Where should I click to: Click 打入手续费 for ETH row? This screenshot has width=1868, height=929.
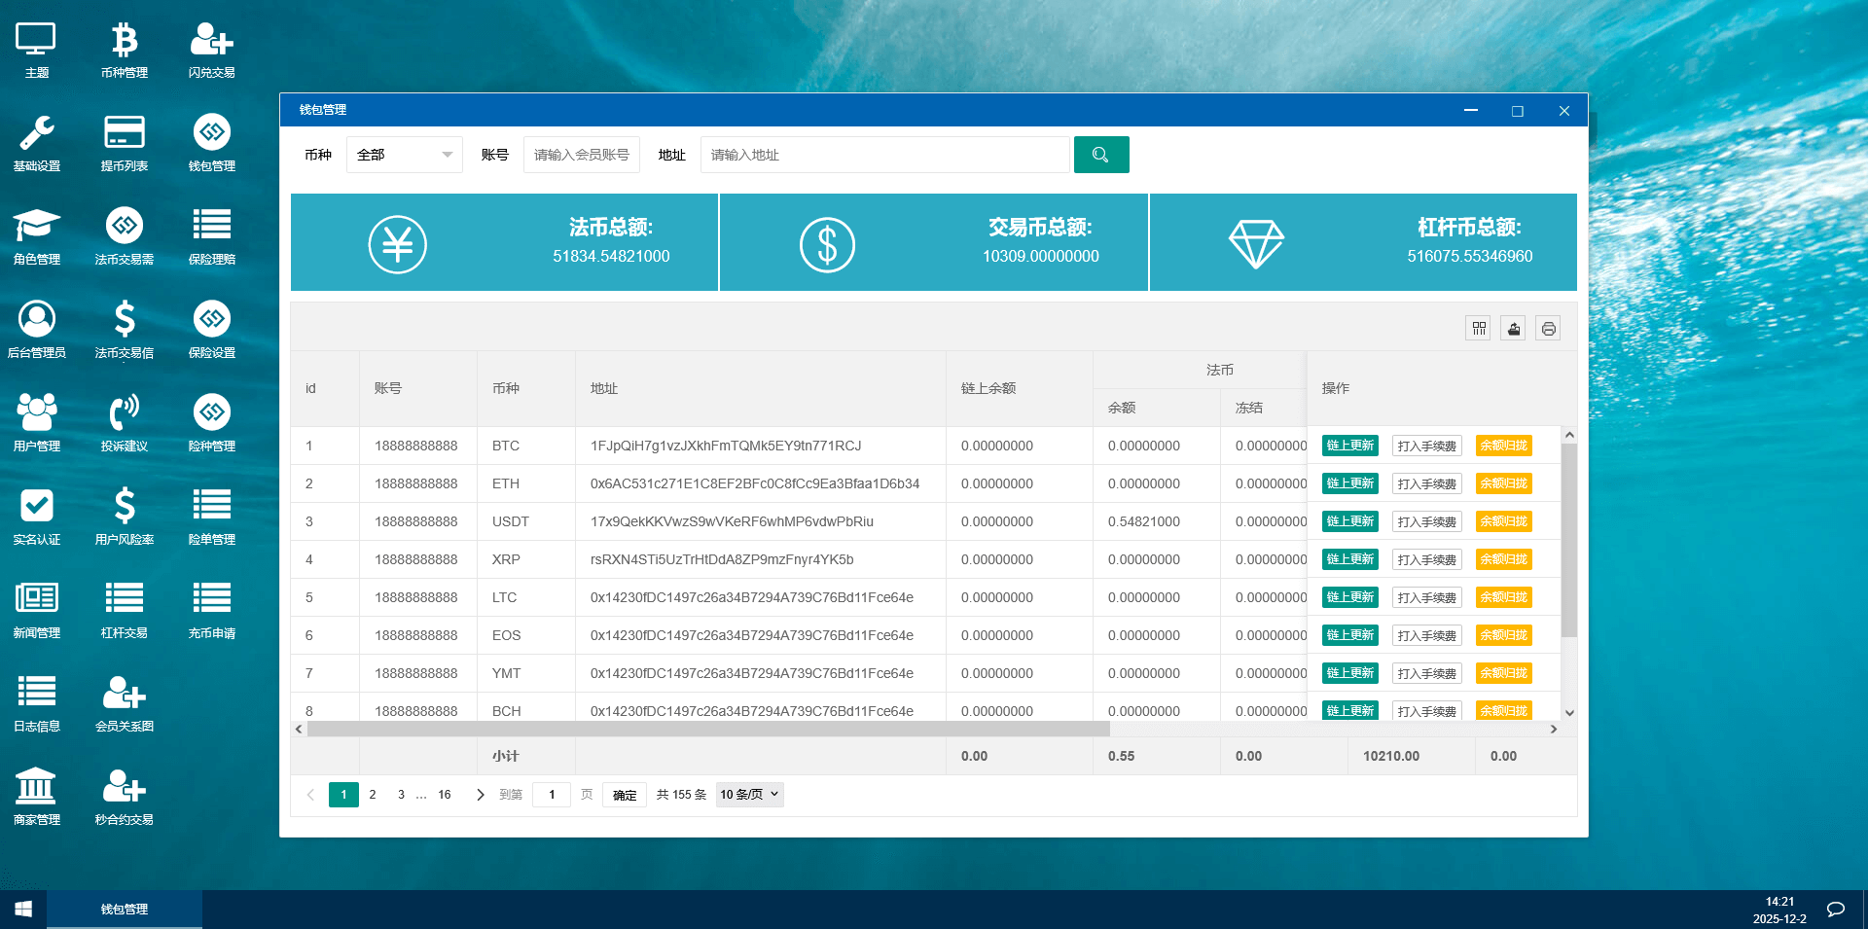point(1426,483)
